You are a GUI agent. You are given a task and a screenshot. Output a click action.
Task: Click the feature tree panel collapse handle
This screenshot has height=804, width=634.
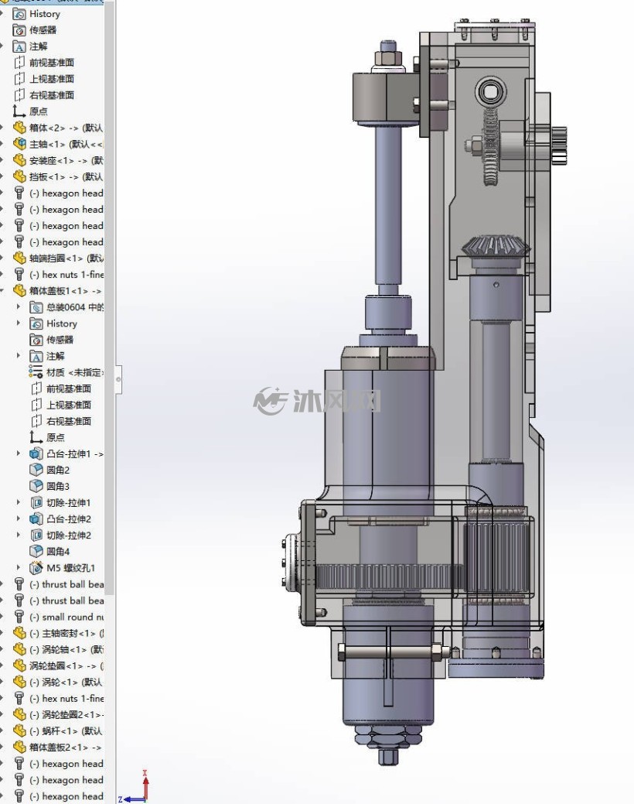click(x=118, y=379)
